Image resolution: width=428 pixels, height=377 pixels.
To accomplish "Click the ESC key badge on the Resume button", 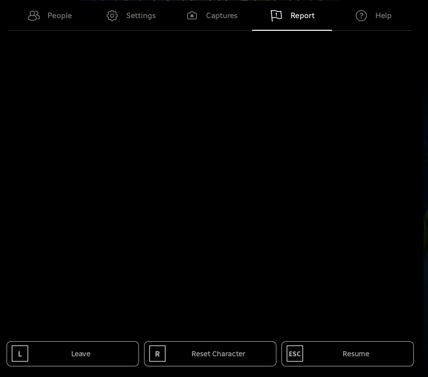I will 295,354.
